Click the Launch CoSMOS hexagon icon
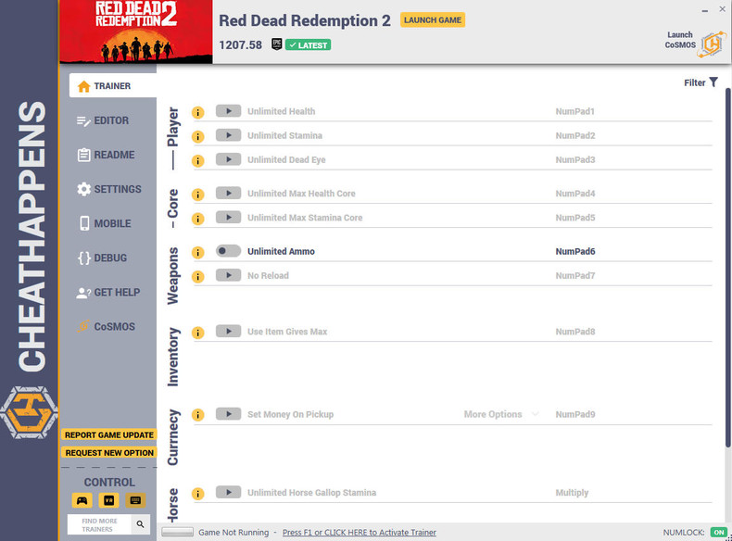Screen dimensions: 732x541 tap(712, 44)
